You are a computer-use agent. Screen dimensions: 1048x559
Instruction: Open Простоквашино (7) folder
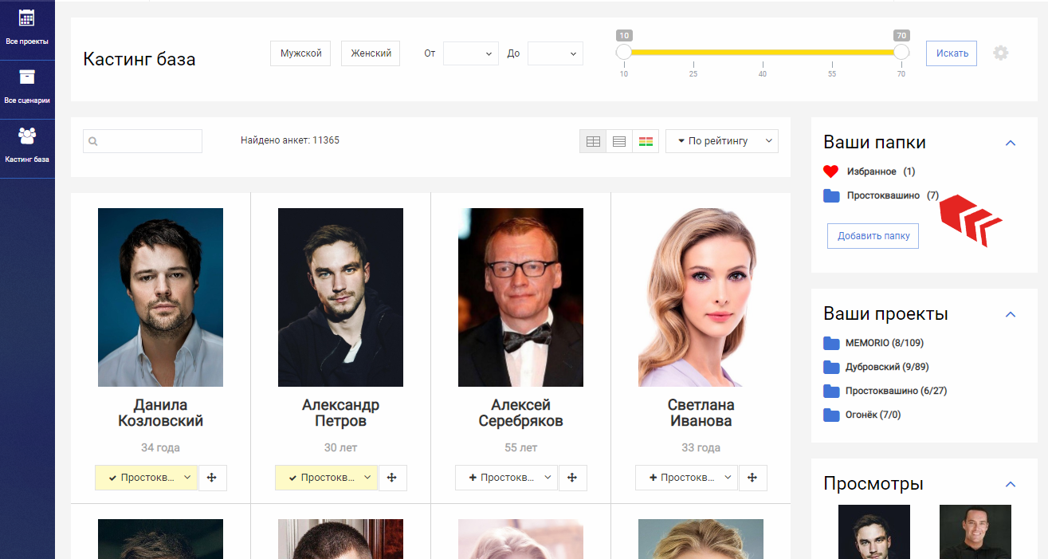(893, 195)
